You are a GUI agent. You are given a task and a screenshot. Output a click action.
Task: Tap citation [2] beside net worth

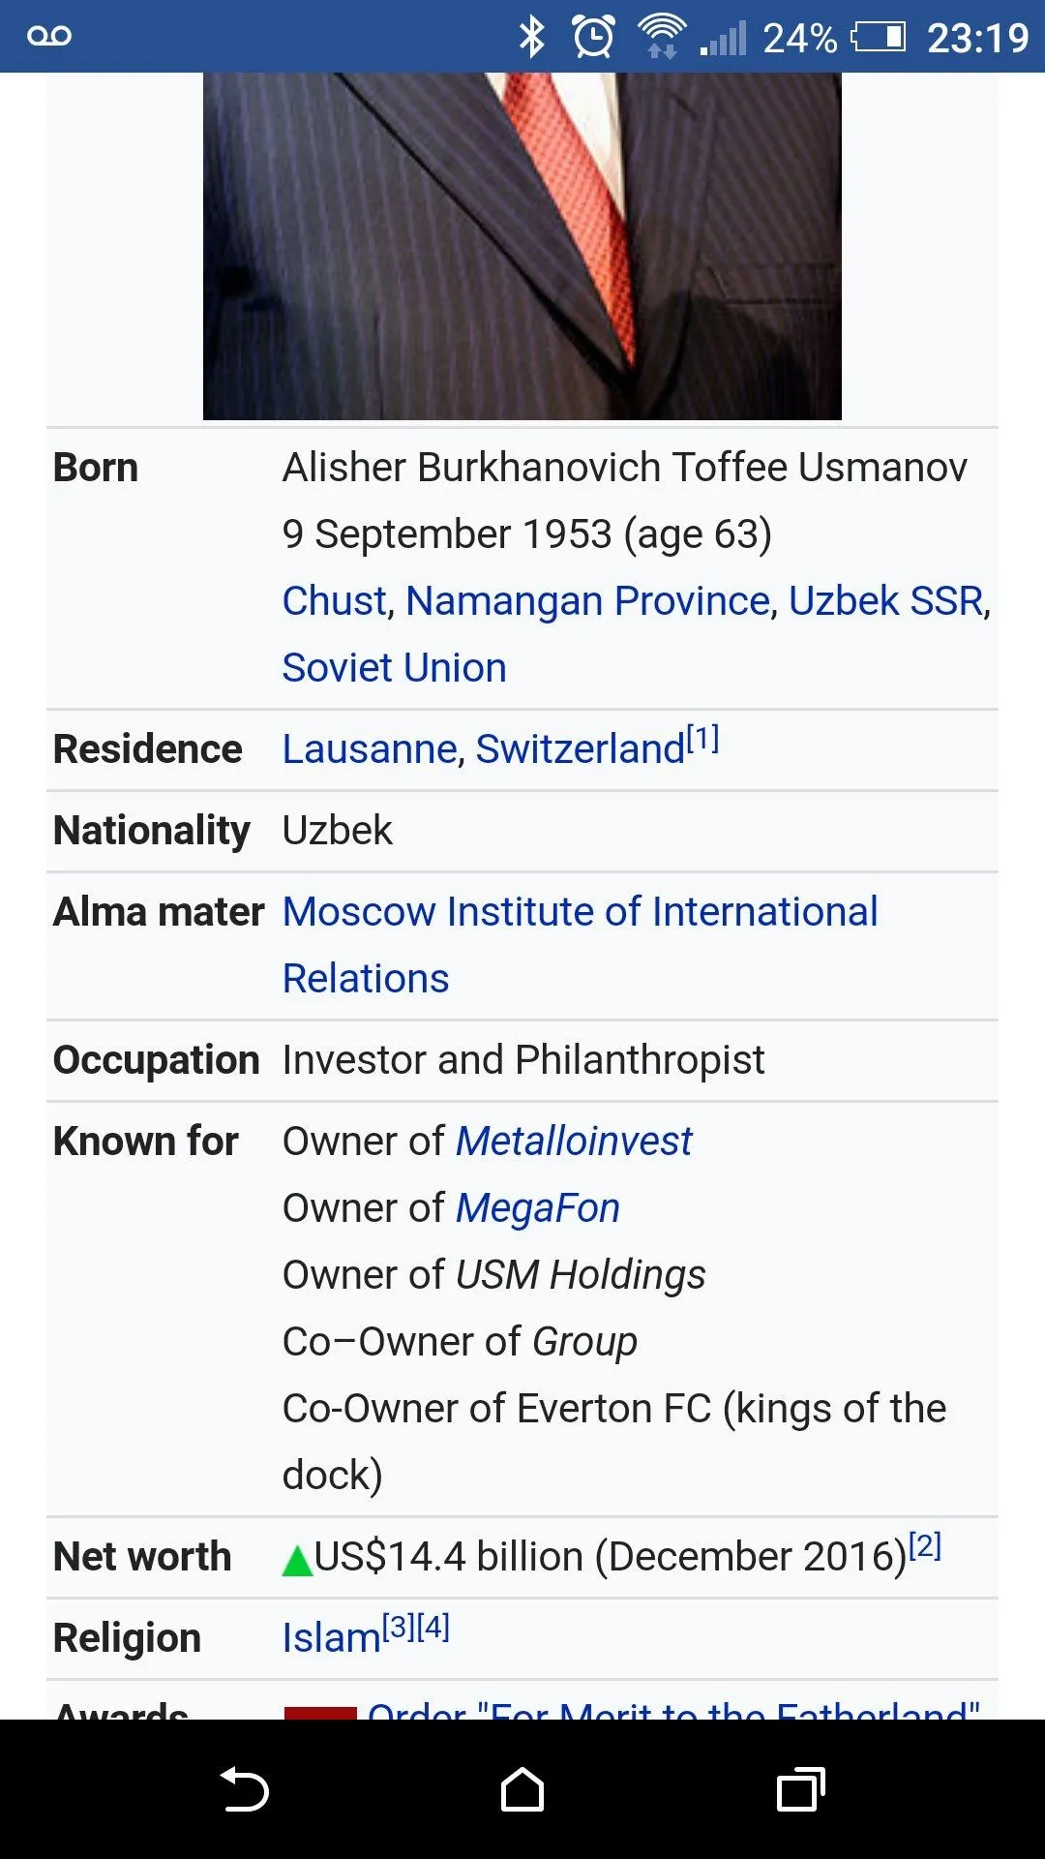click(925, 1546)
